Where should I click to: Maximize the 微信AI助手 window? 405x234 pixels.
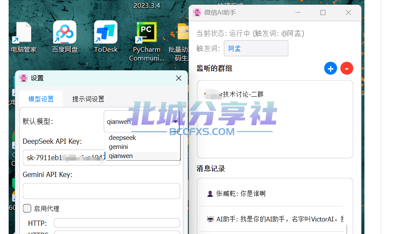click(323, 13)
